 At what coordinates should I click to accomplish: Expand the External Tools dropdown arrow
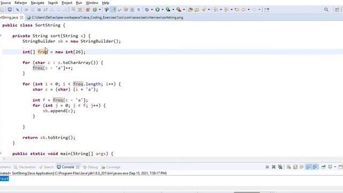pyautogui.click(x=184, y=10)
